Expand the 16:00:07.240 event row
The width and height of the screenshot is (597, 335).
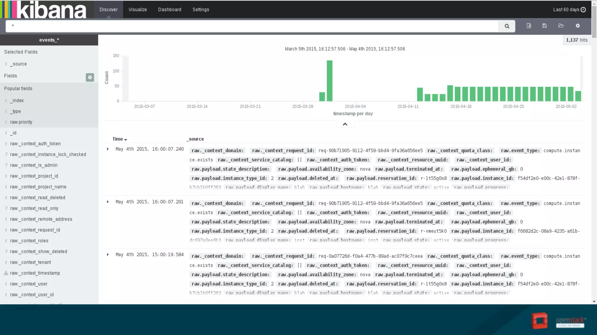pyautogui.click(x=108, y=149)
